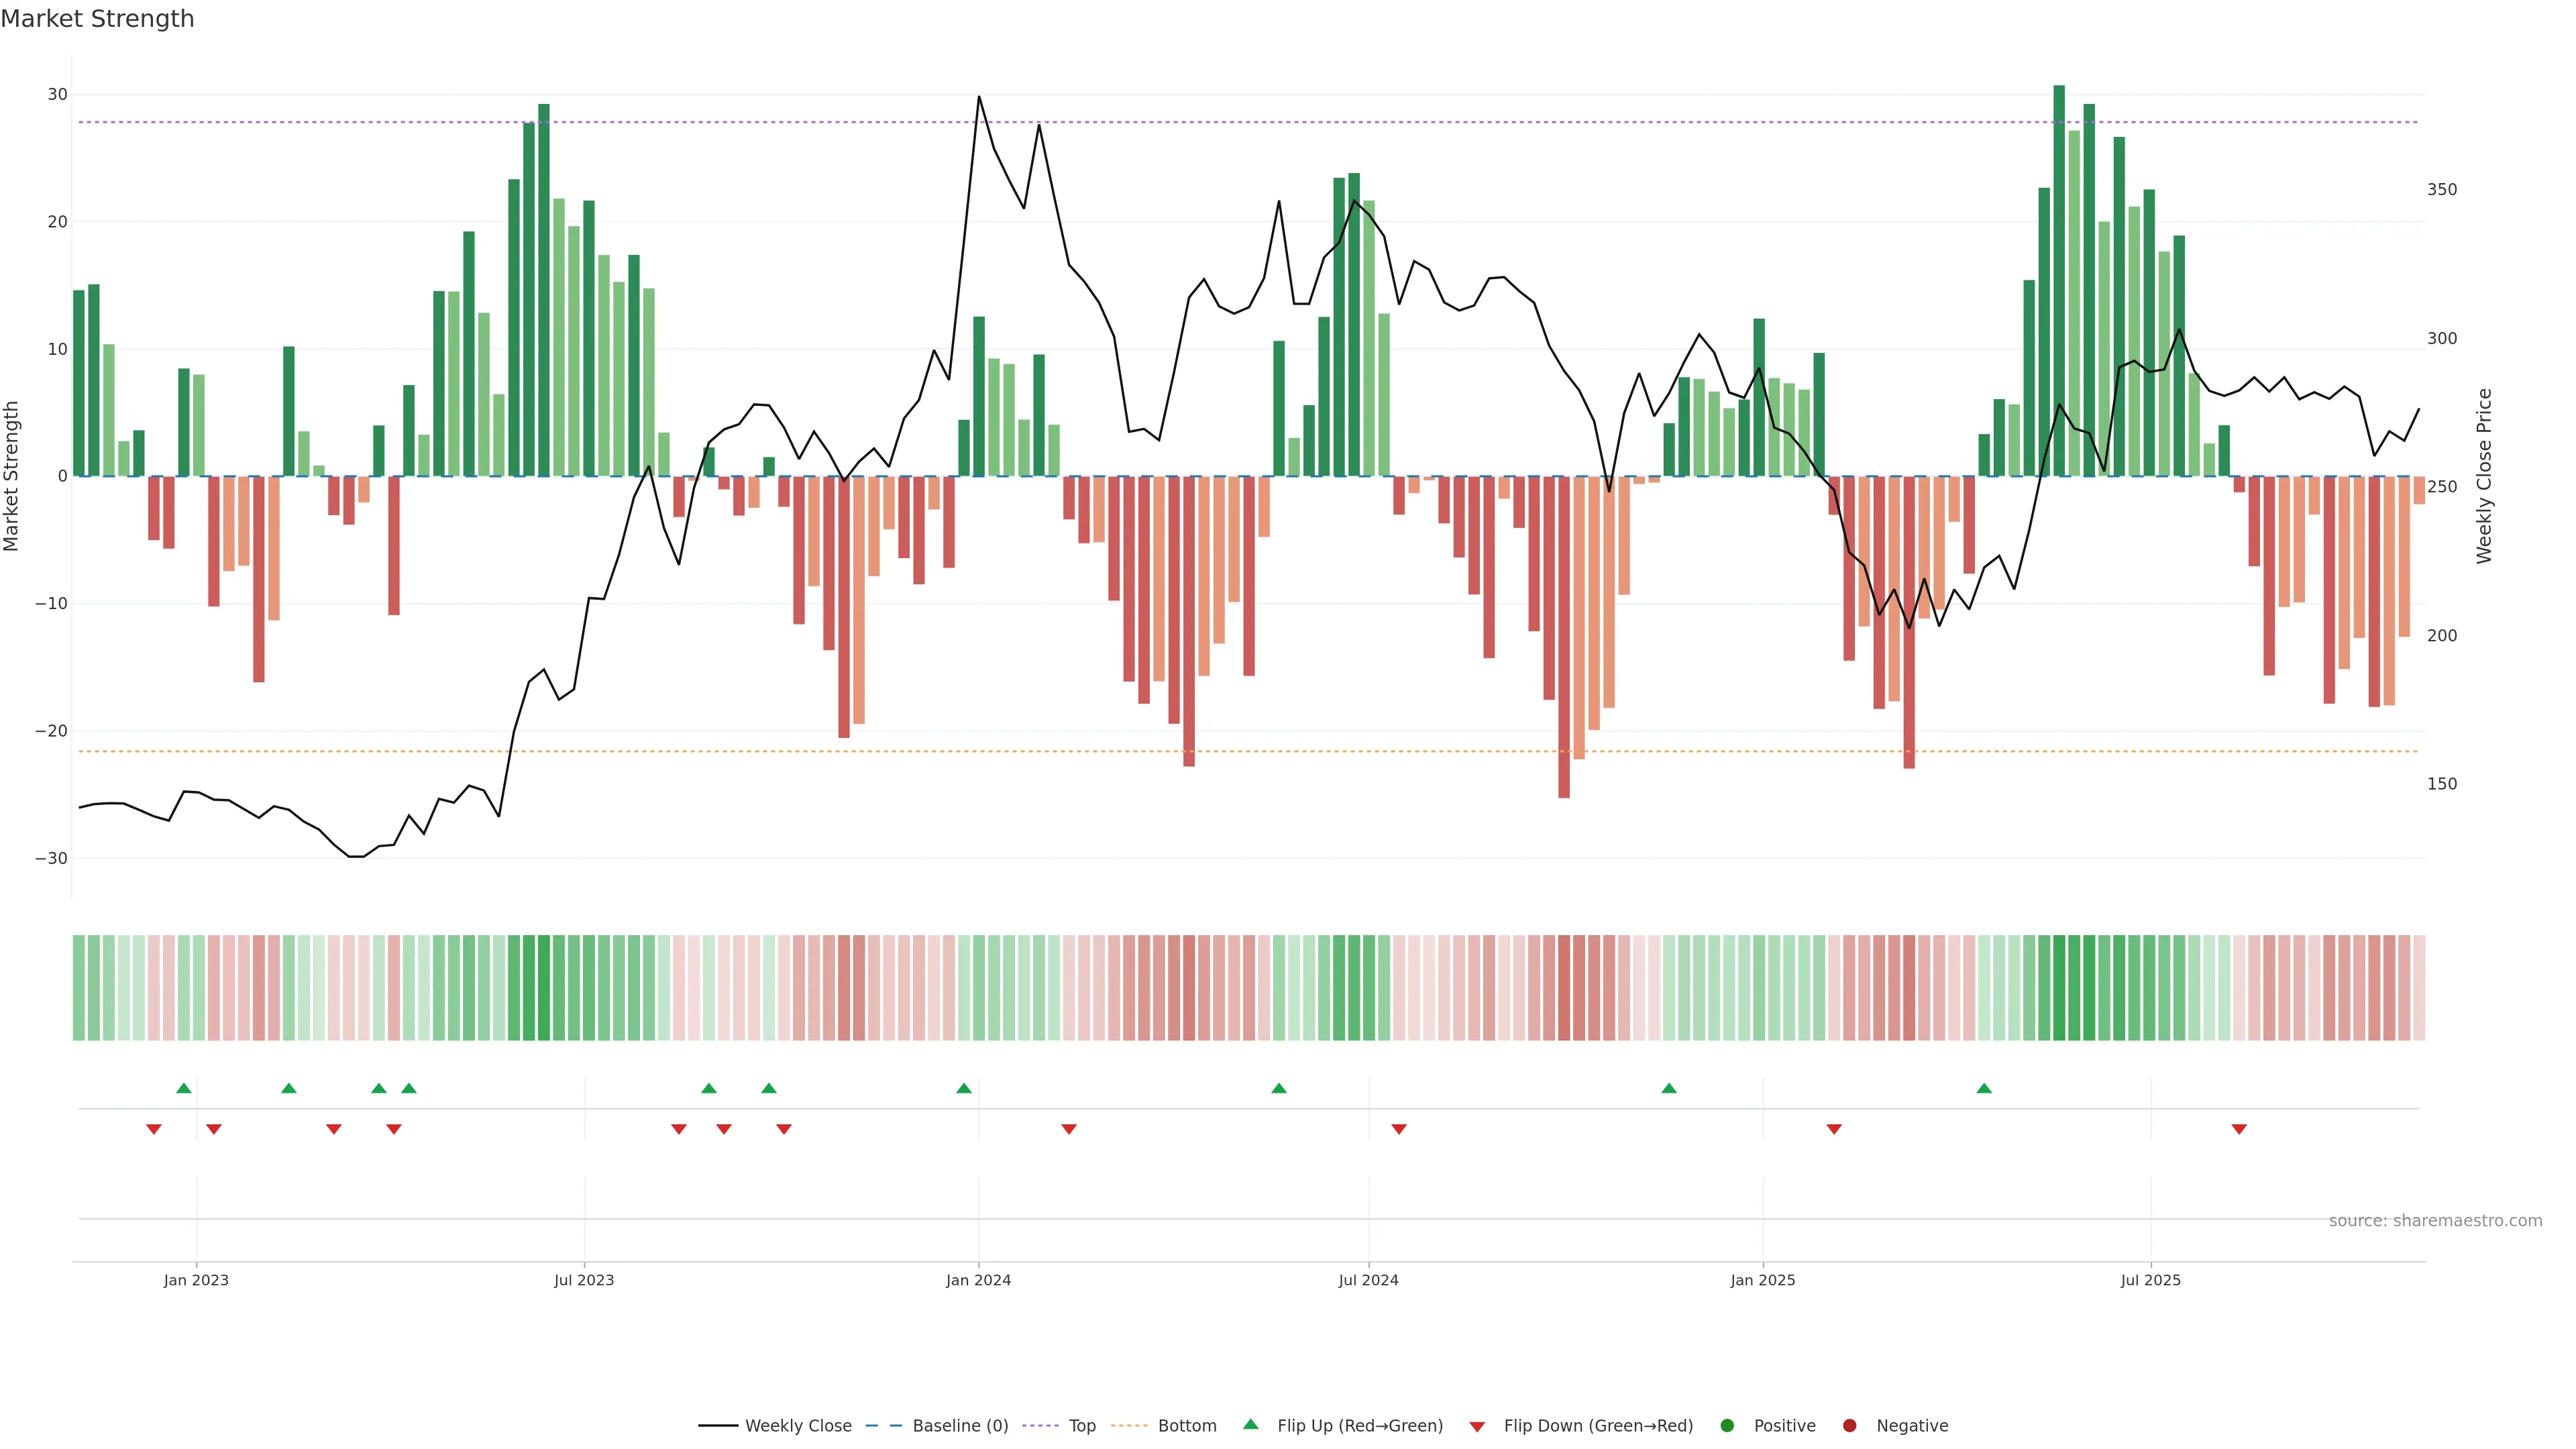Click the last green flip-up triangle marker
The image size is (2576, 1449).
tap(1984, 1088)
